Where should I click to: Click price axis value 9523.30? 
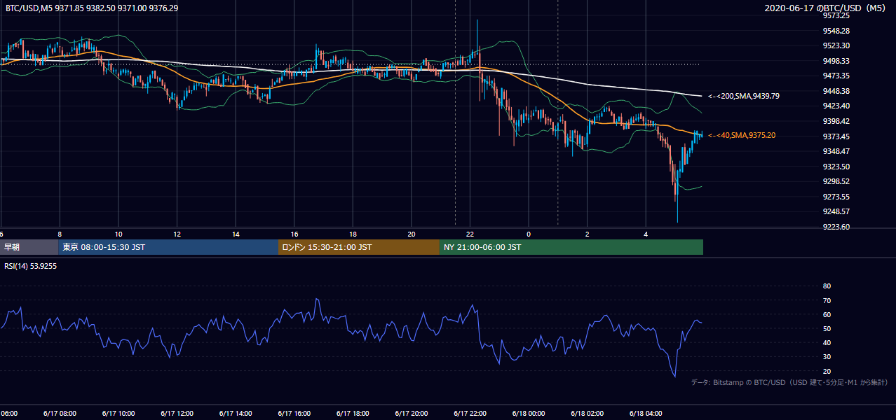[x=836, y=45]
